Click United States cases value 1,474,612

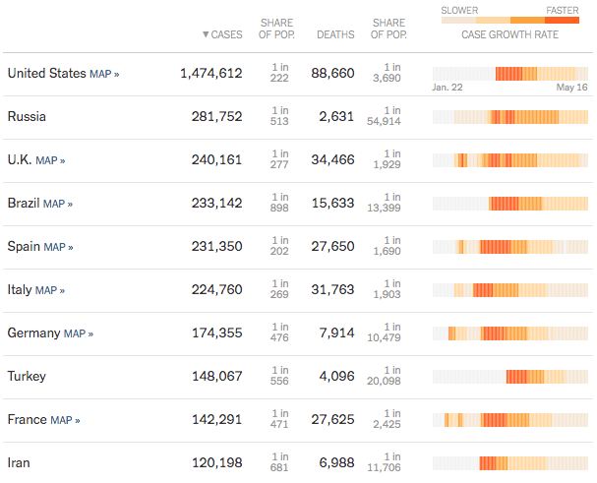click(210, 73)
